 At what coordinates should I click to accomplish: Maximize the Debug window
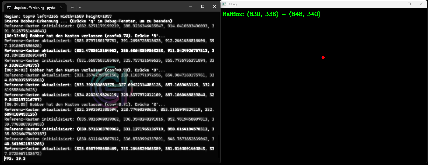(409, 4)
